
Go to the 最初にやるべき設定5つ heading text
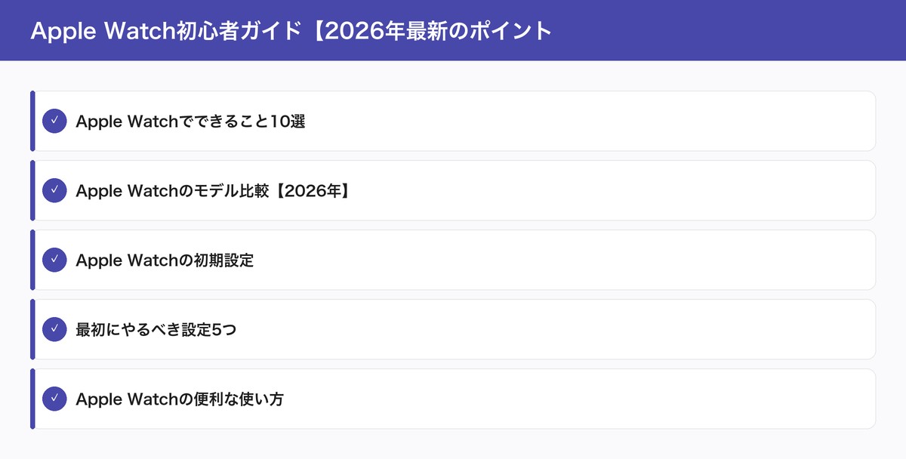pyautogui.click(x=156, y=329)
